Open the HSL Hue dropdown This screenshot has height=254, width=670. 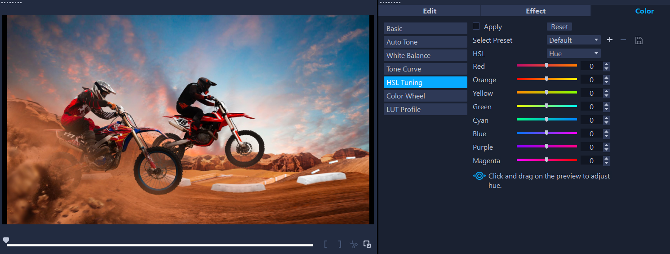pos(574,53)
